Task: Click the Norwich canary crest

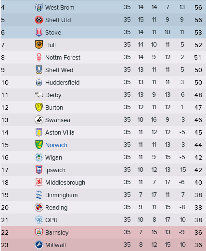Action: (x=39, y=145)
